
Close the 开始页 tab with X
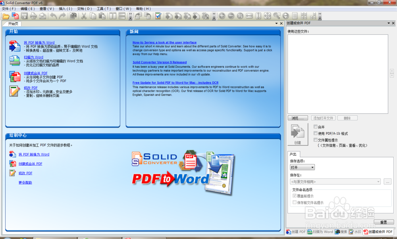pyautogui.click(x=281, y=23)
